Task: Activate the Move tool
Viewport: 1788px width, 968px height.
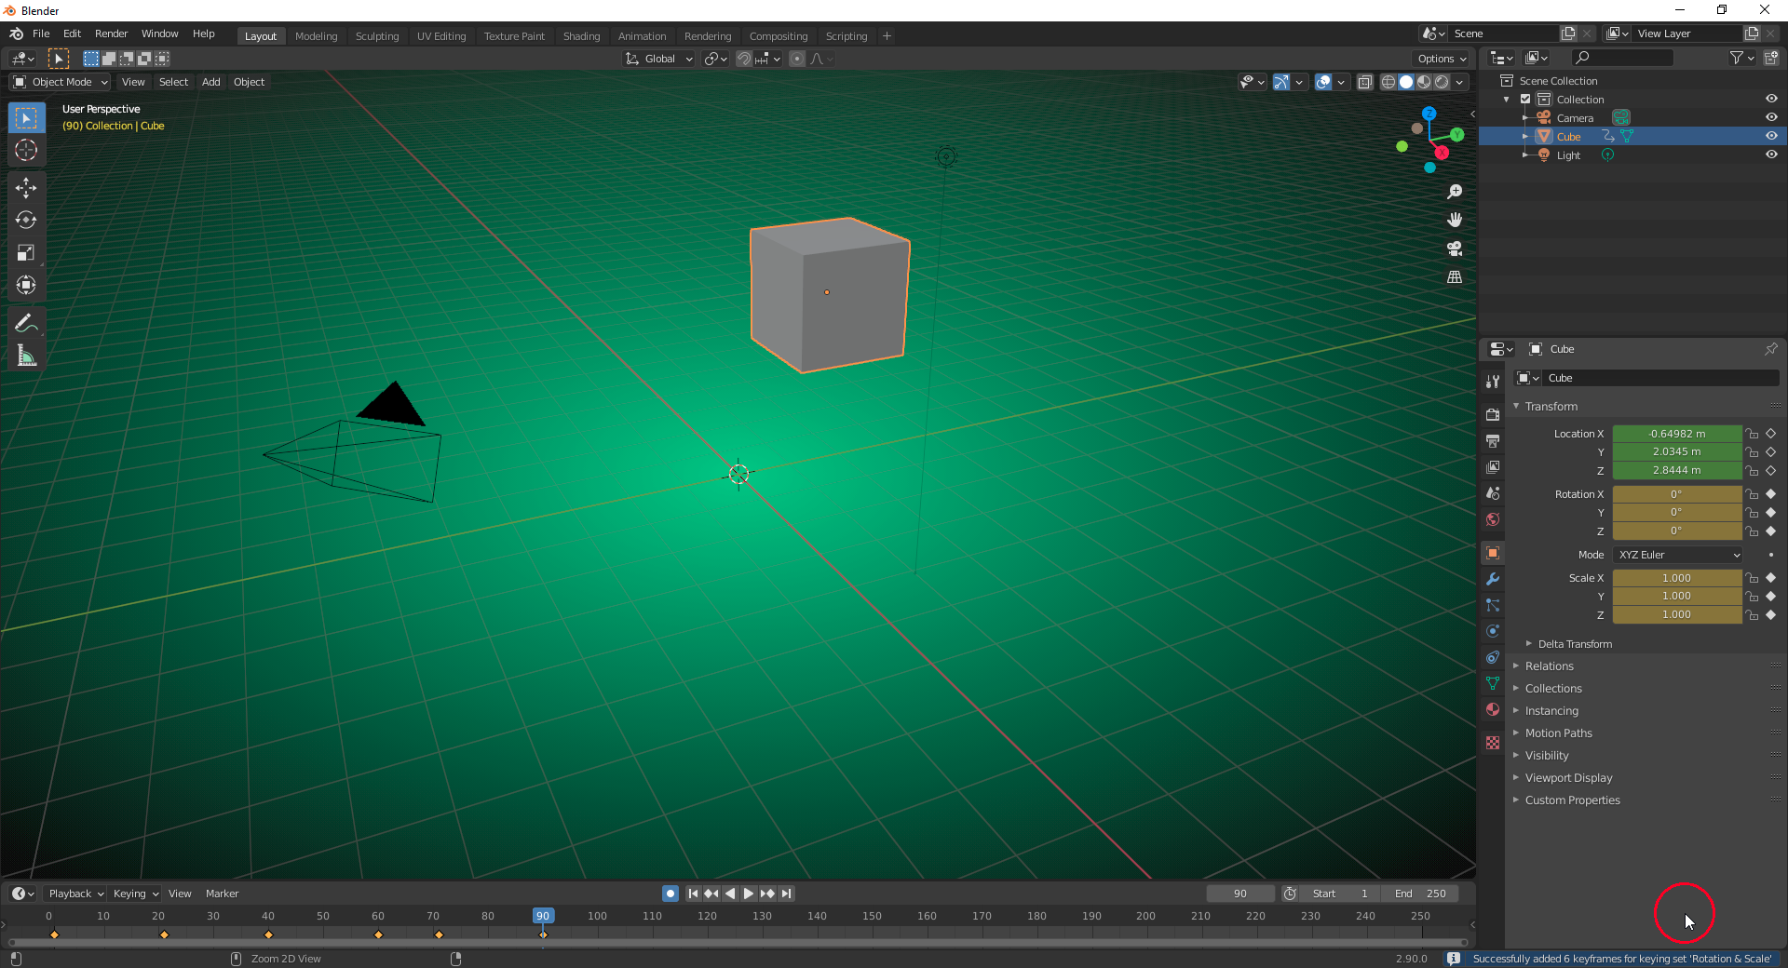Action: [26, 188]
